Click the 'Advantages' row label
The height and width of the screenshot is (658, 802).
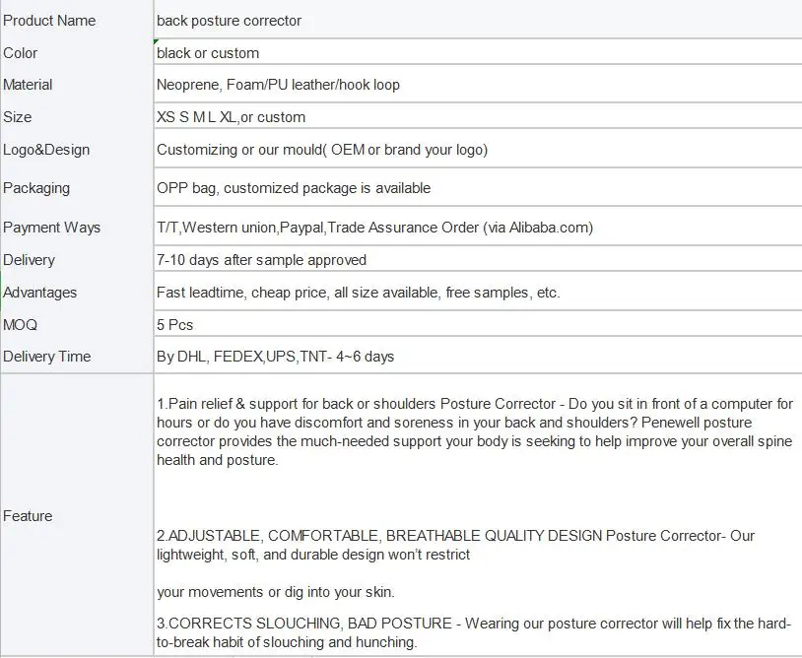39,293
